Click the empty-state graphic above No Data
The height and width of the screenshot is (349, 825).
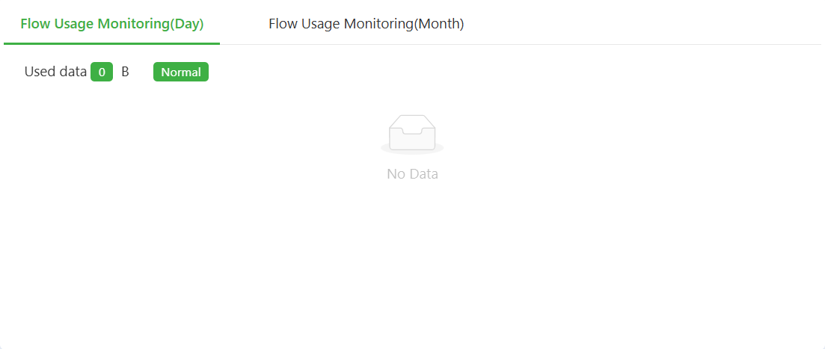point(412,134)
